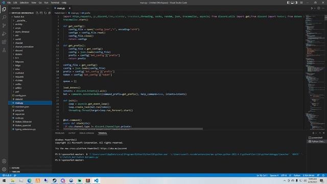This screenshot has height=184, width=327.
Task: Click the Python language mode in status bar
Action: (297, 175)
